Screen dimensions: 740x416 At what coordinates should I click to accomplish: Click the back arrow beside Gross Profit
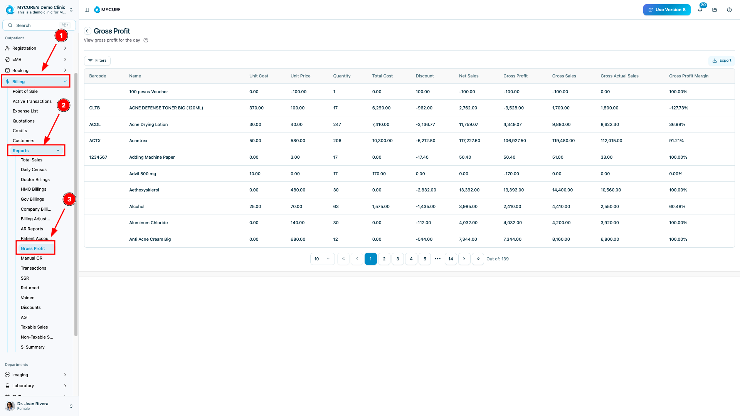tap(88, 31)
